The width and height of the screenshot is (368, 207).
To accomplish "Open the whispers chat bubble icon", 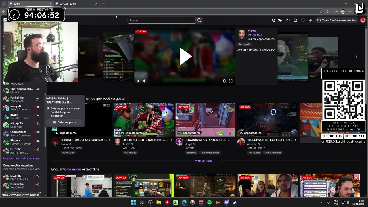I will (x=303, y=20).
